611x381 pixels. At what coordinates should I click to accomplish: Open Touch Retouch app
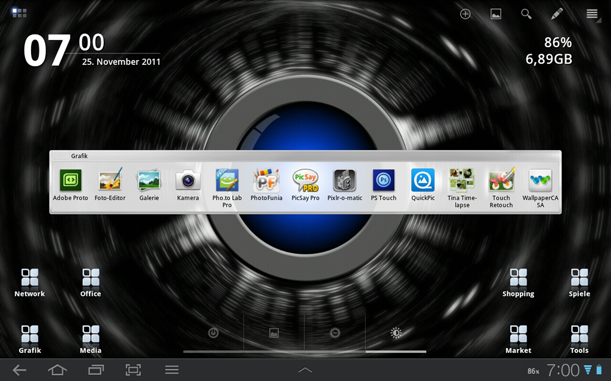tap(501, 189)
